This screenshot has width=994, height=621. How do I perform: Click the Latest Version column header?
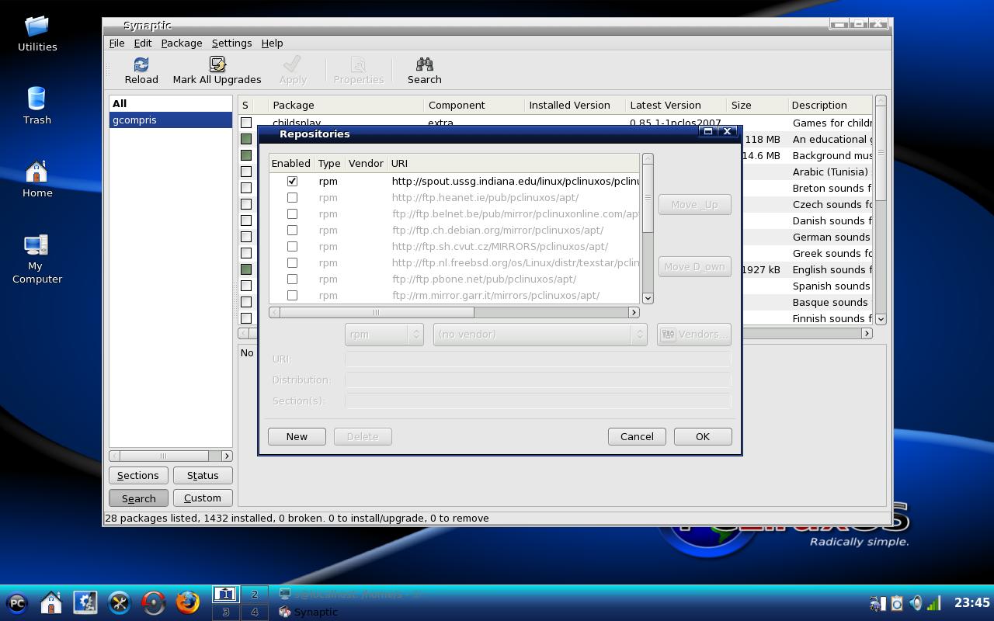(x=676, y=105)
